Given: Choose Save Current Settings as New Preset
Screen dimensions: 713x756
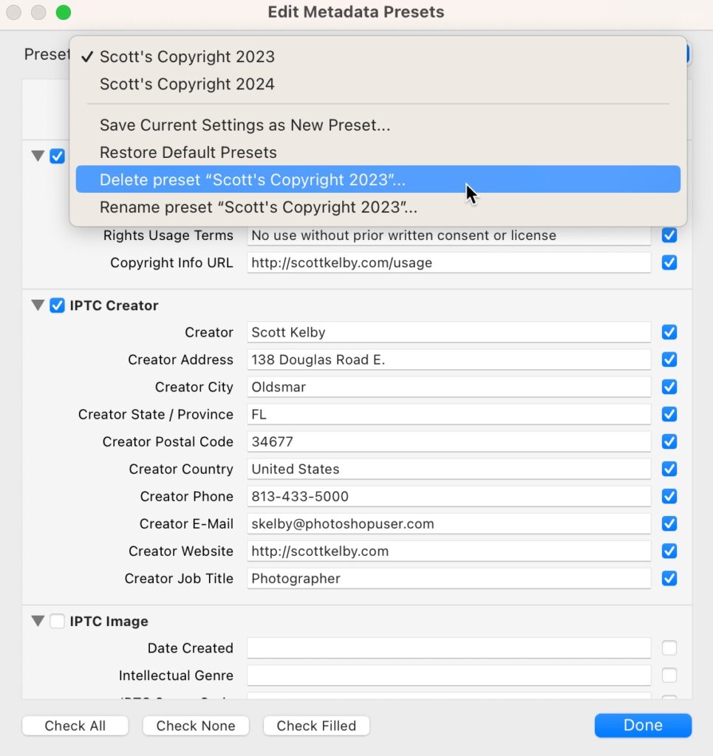Looking at the screenshot, I should pos(378,125).
